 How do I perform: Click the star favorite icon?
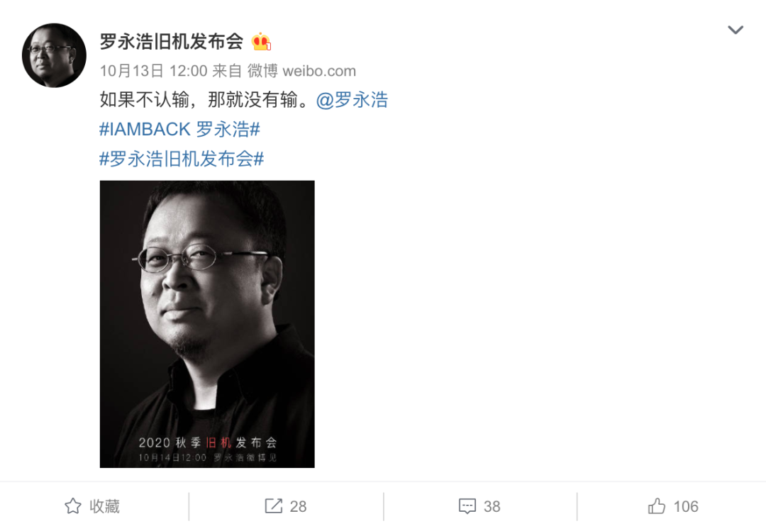tap(73, 506)
